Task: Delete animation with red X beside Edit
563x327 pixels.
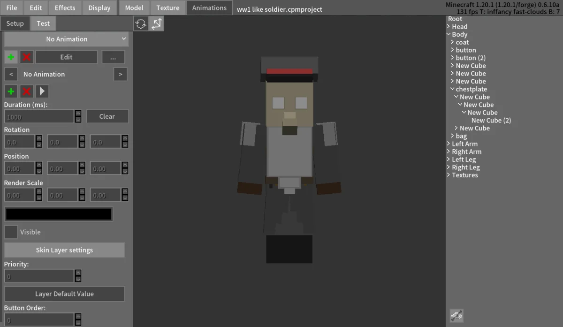Action: (27, 57)
